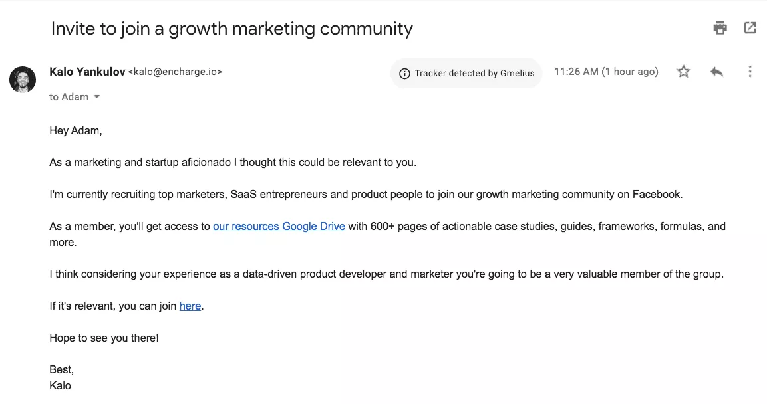Click the "Hope to see you there!" line
This screenshot has width=767, height=404.
[x=104, y=338]
